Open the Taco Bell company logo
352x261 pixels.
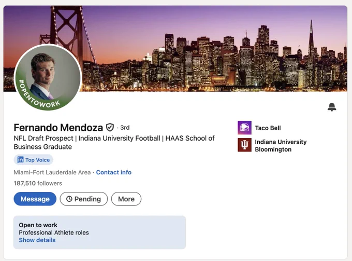point(244,128)
